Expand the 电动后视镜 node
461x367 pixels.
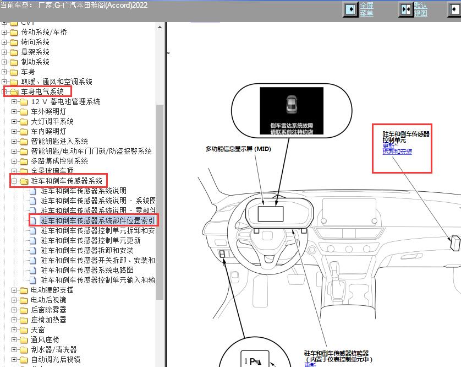[14, 300]
